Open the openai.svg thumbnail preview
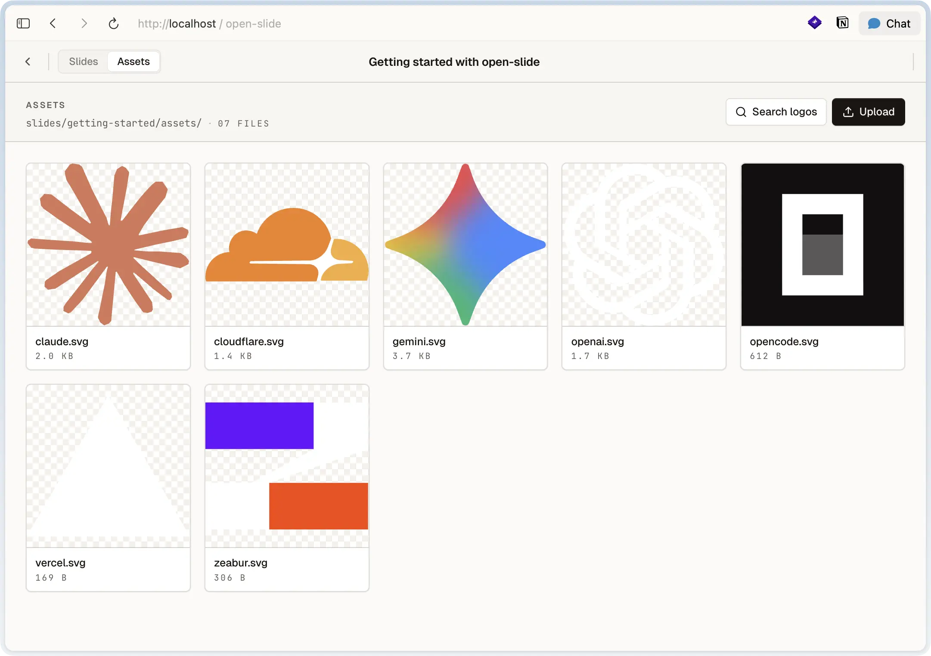 [644, 244]
